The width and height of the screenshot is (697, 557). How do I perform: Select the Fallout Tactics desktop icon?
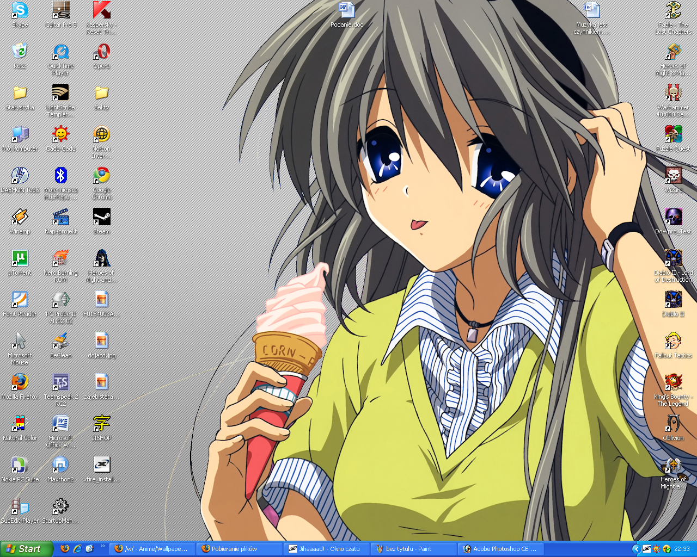coord(673,341)
